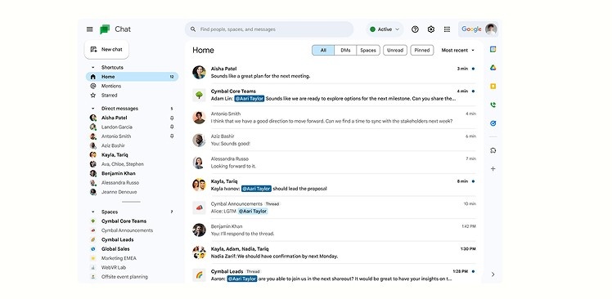Filter by Pinned conversations

click(x=422, y=51)
